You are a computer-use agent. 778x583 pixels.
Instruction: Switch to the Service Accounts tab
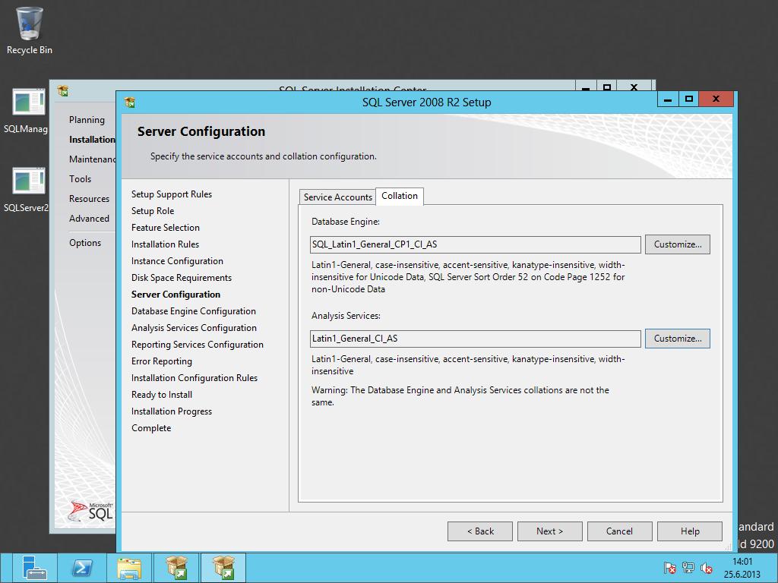(337, 197)
